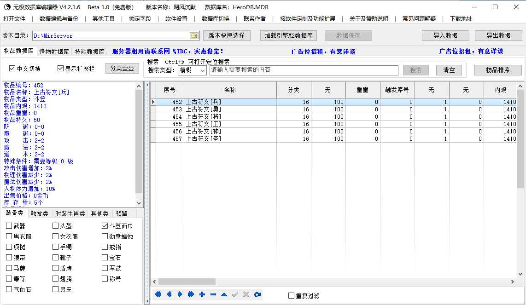Enable the 武器 category checkbox

9,226
